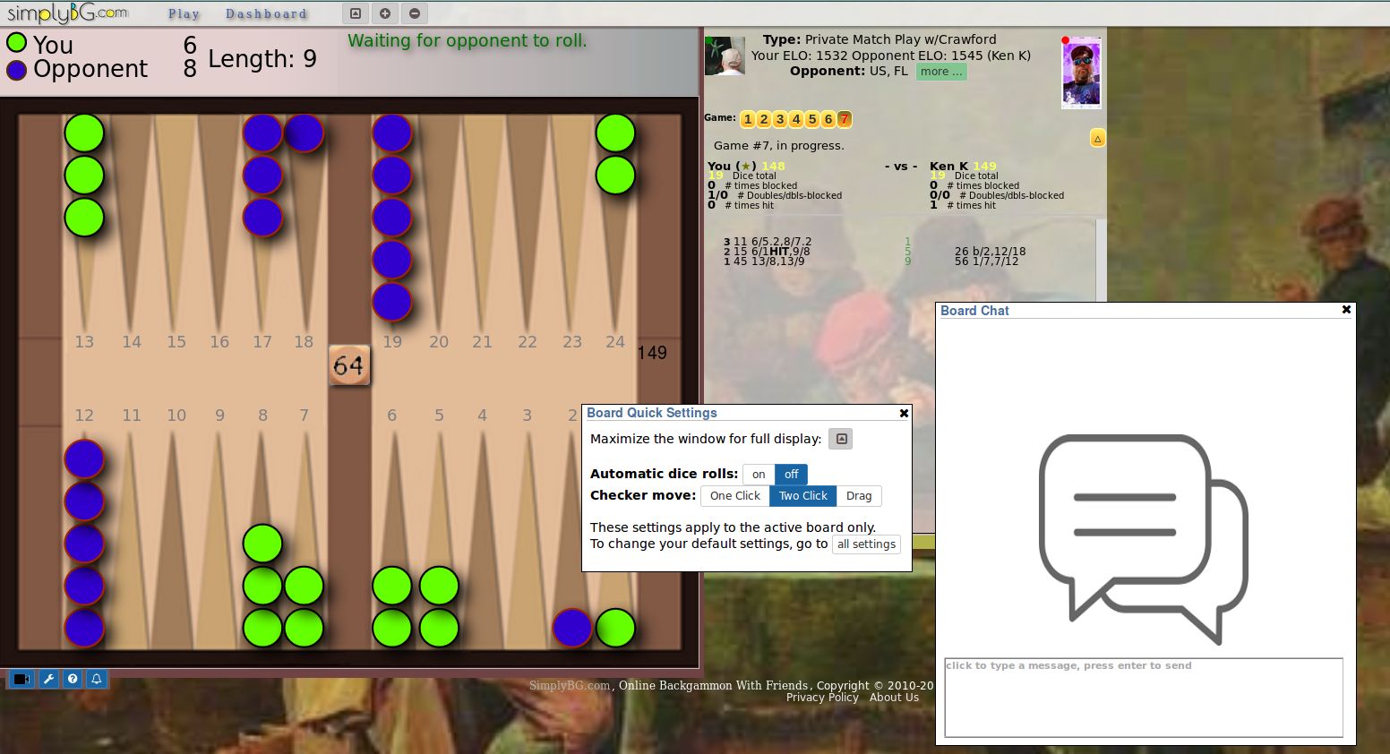Viewport: 1390px width, 754px height.
Task: Visit the About Us link
Action: (894, 697)
